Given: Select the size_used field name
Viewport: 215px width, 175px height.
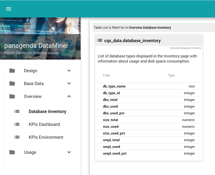Looking at the screenshot, I should 111,126.
